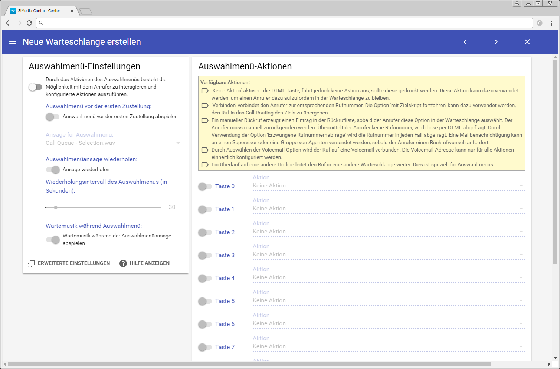
Task: Click the browser back arrow
Action: pyautogui.click(x=9, y=23)
